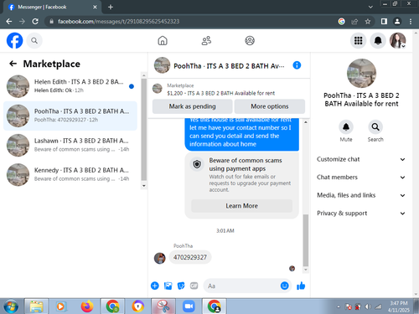Click the seen receipt avatar under message

(292, 269)
